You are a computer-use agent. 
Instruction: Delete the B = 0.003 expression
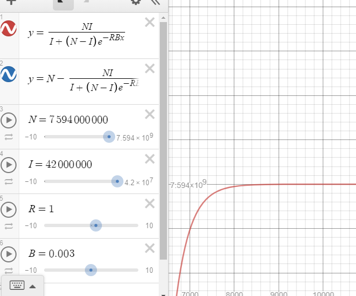(149, 248)
